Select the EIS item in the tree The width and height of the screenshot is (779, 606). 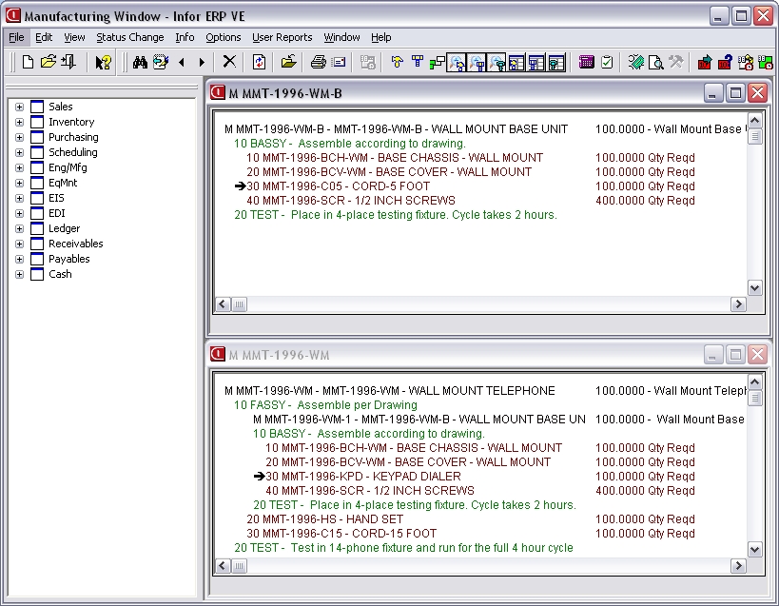pos(56,198)
